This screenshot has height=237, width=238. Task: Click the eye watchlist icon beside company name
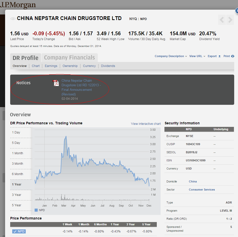click(13, 19)
